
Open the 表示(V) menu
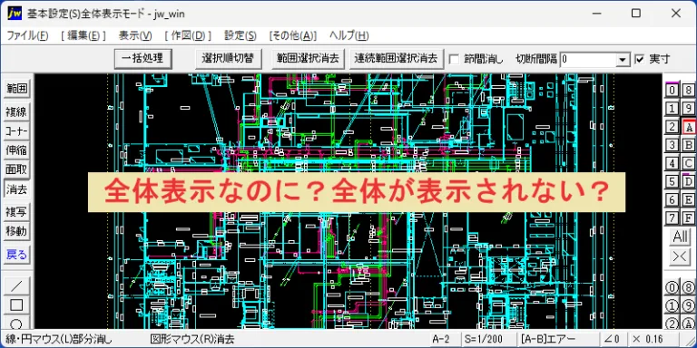point(134,35)
